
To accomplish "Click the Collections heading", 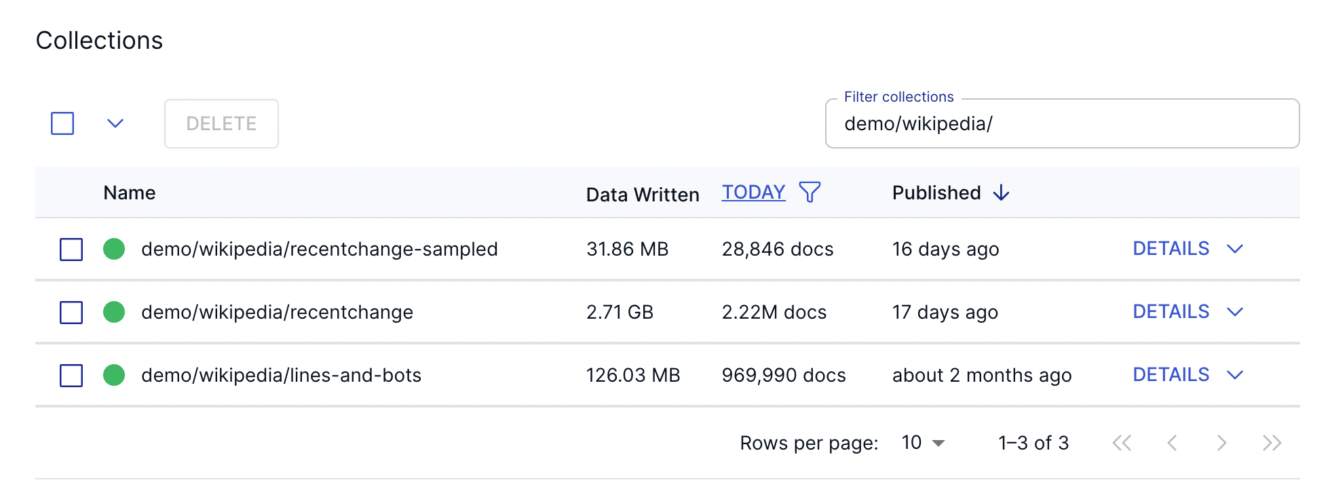I will [x=99, y=40].
